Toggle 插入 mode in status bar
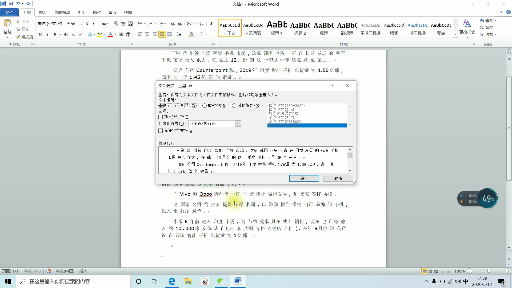The image size is (512, 288). pyautogui.click(x=83, y=271)
